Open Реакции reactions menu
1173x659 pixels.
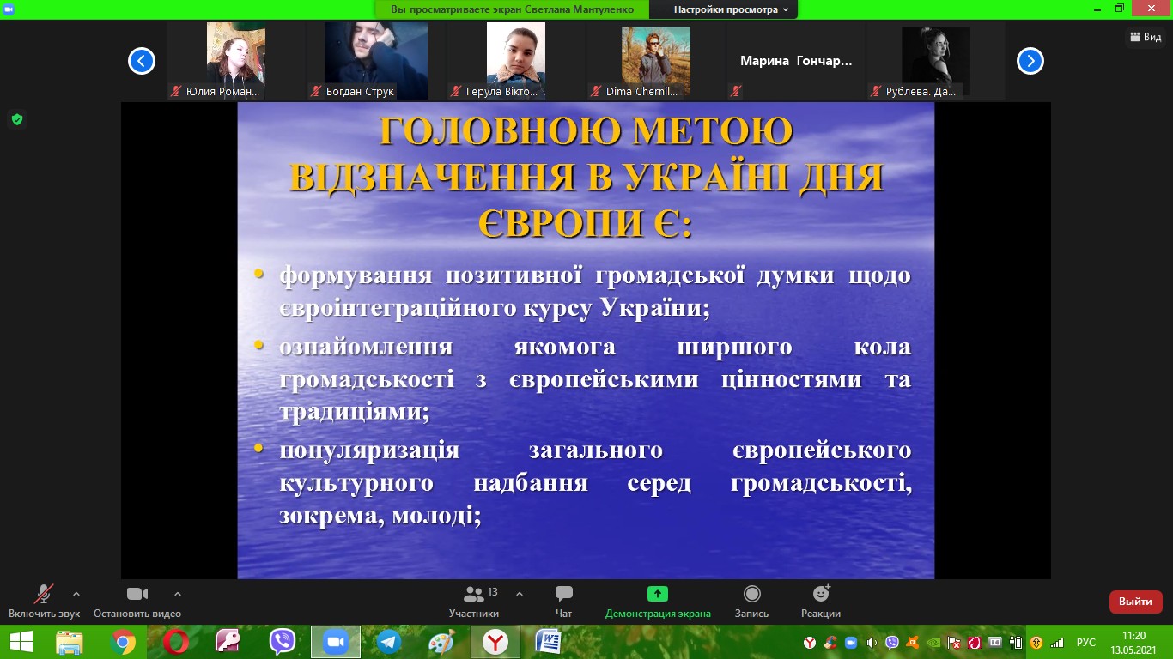(821, 602)
